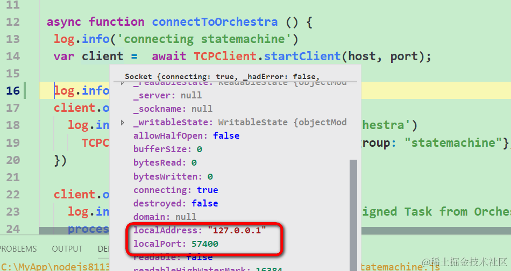Select connecting: true property row
The width and height of the screenshot is (511, 271).
[x=176, y=190]
